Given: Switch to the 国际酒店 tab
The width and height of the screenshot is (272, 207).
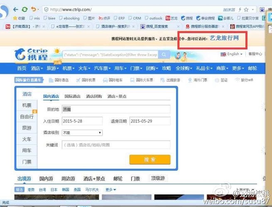Looking at the screenshot, I should click(x=72, y=96).
